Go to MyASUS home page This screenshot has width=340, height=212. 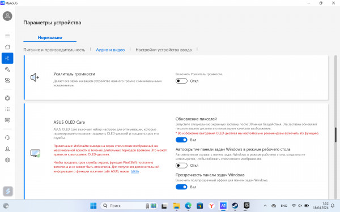(7, 47)
